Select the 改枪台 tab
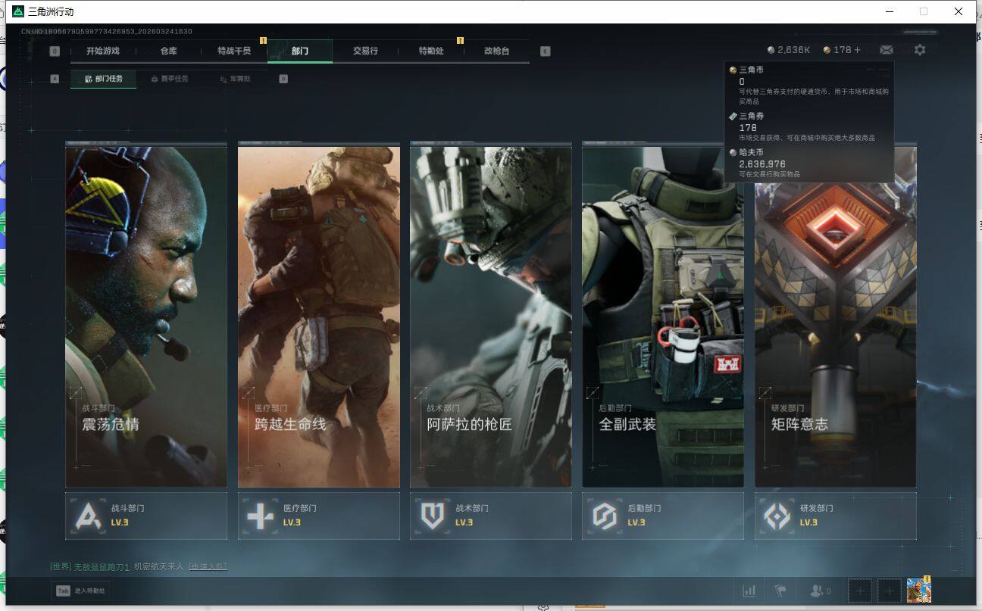The height and width of the screenshot is (611, 982). coord(496,51)
